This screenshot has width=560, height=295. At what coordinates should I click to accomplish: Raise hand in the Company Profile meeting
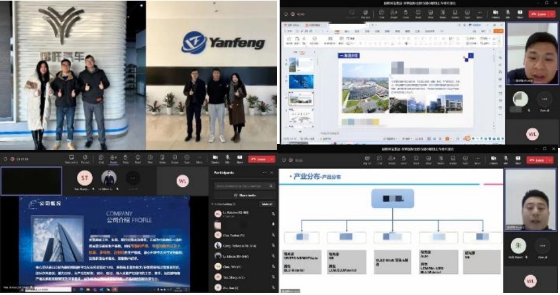[126, 159]
